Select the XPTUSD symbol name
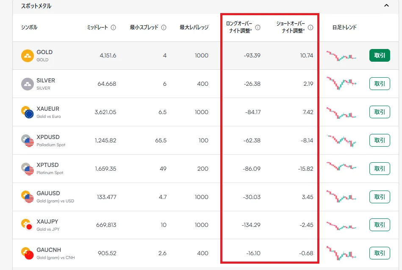 (x=48, y=165)
